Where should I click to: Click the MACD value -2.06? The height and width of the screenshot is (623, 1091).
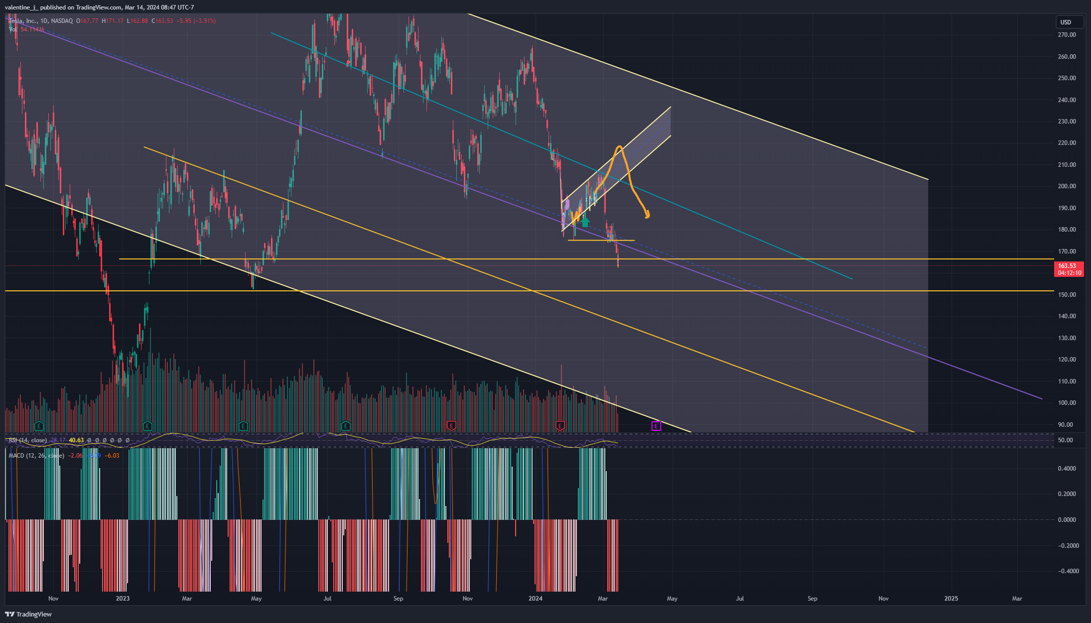(76, 456)
